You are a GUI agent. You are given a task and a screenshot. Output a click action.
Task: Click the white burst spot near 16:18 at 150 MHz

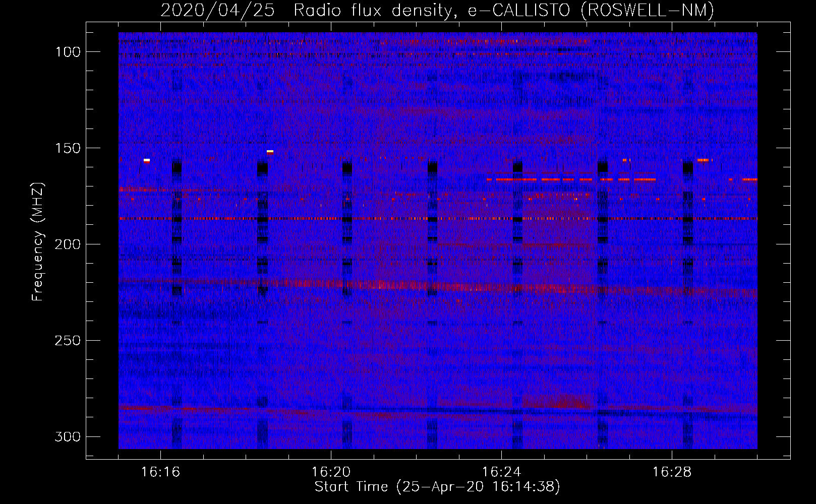pos(270,151)
